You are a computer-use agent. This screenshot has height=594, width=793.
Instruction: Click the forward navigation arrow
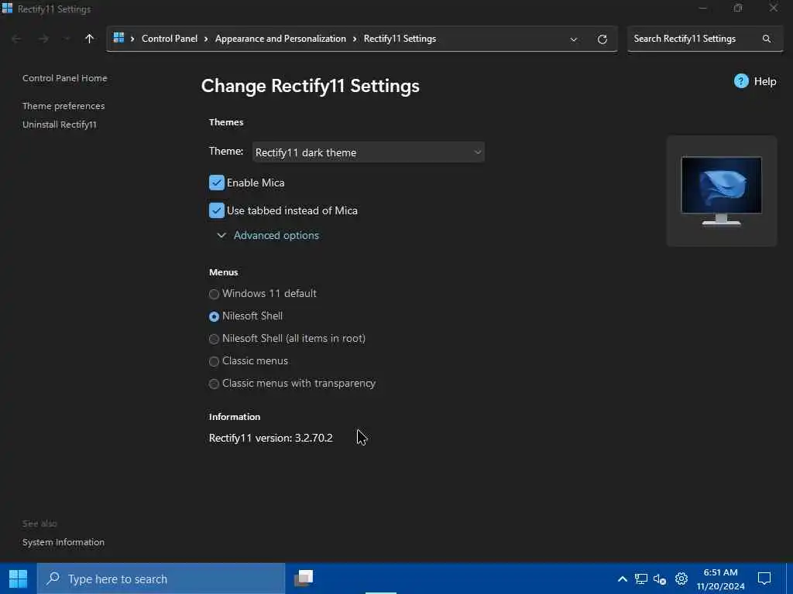point(43,39)
